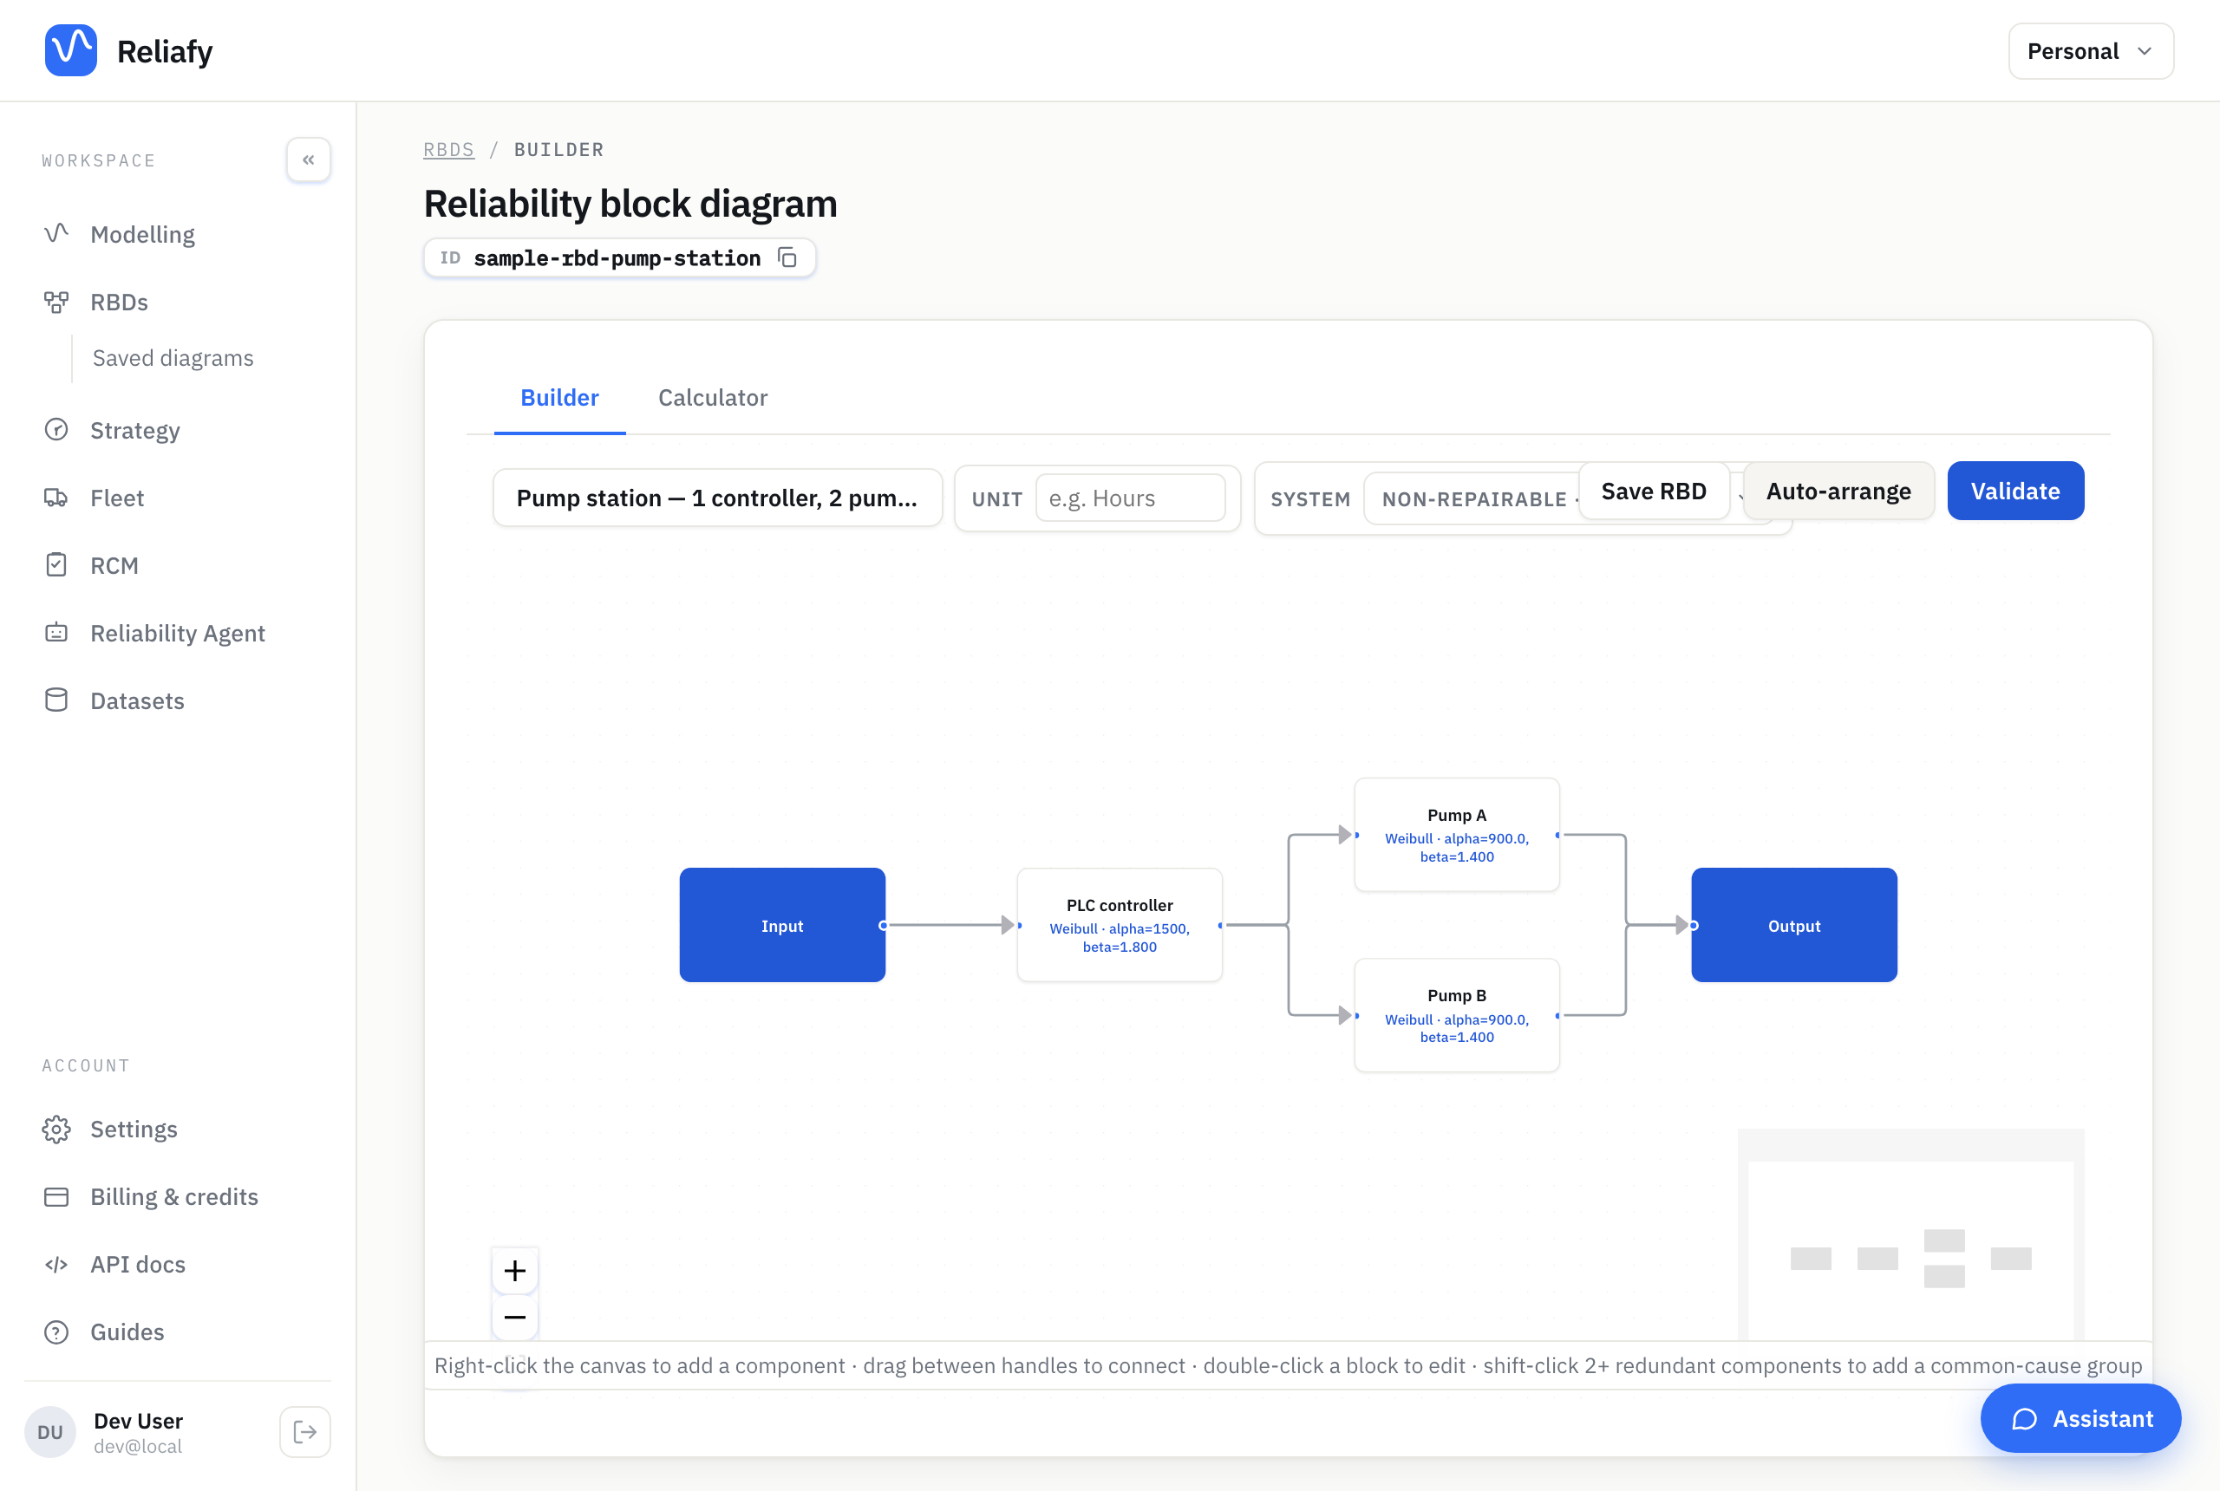Collapse the workspace sidebar
The width and height of the screenshot is (2220, 1491).
308,160
